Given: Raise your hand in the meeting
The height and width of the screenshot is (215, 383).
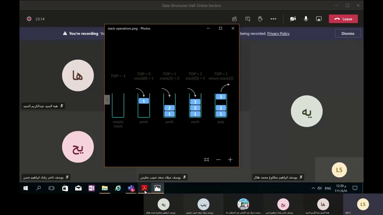Looking at the screenshot, I should point(260,19).
